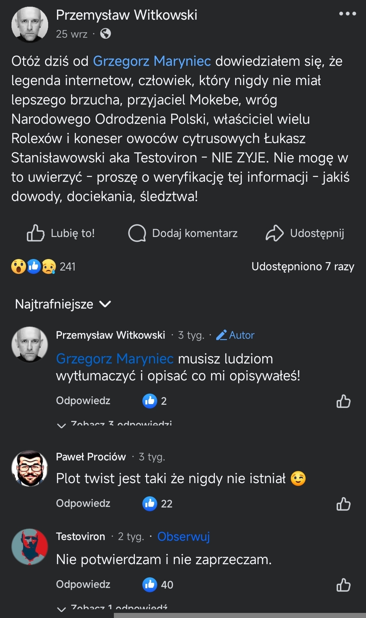Image resolution: width=366 pixels, height=618 pixels.
Task: Open Paweł Prociów's profile avatar
Action: pos(30,468)
